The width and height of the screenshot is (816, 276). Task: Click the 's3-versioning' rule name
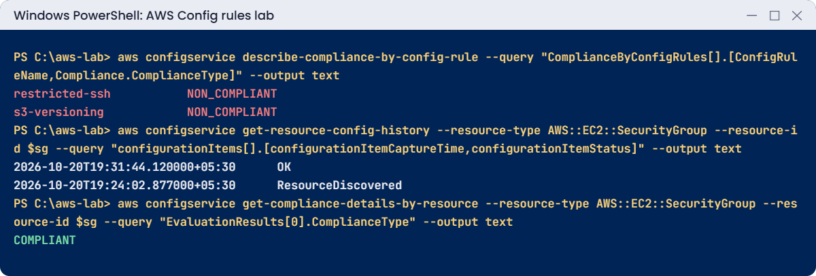tap(58, 112)
